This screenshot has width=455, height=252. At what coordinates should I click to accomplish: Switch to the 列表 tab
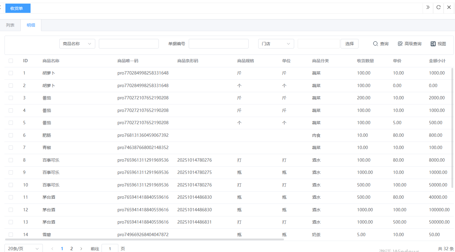[10, 25]
